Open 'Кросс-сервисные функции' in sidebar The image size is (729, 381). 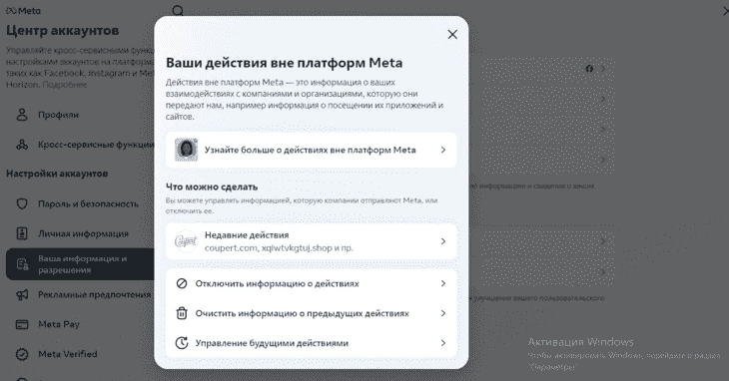click(x=80, y=145)
